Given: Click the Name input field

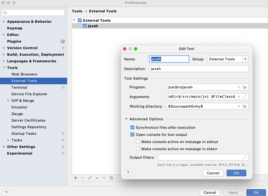Looking at the screenshot, I should (x=169, y=59).
